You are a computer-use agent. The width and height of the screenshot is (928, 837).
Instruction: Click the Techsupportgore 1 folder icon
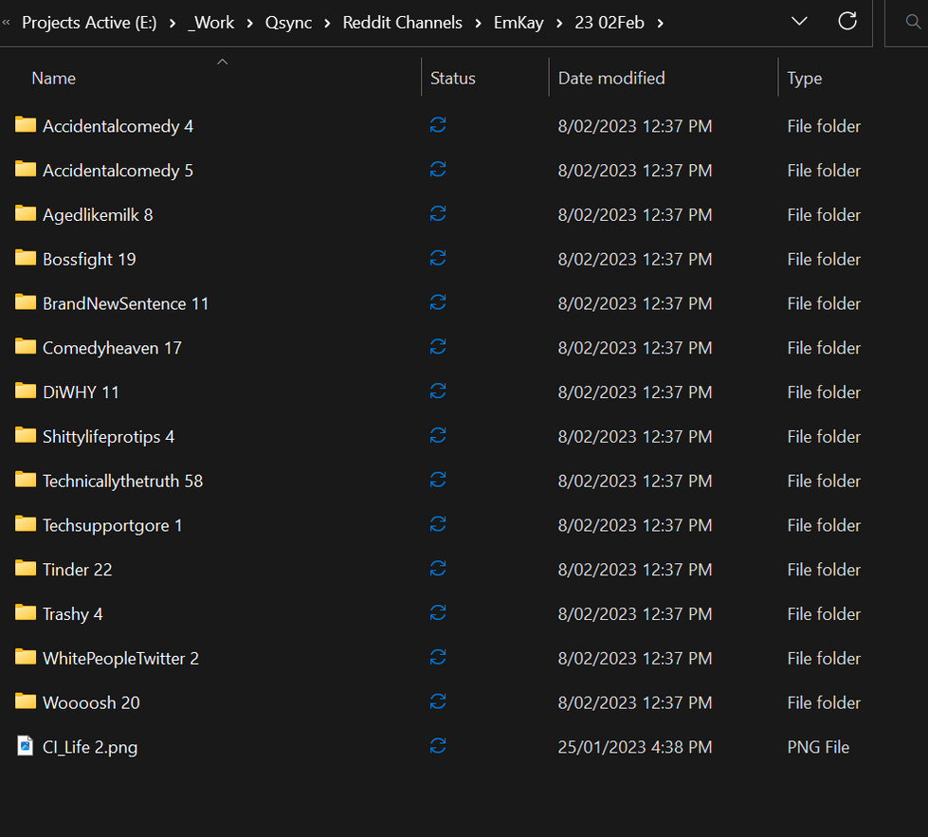[x=26, y=524]
